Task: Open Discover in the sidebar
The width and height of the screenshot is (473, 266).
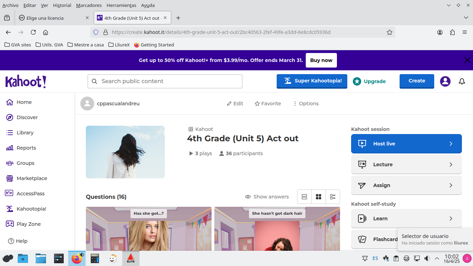Action: [x=27, y=117]
